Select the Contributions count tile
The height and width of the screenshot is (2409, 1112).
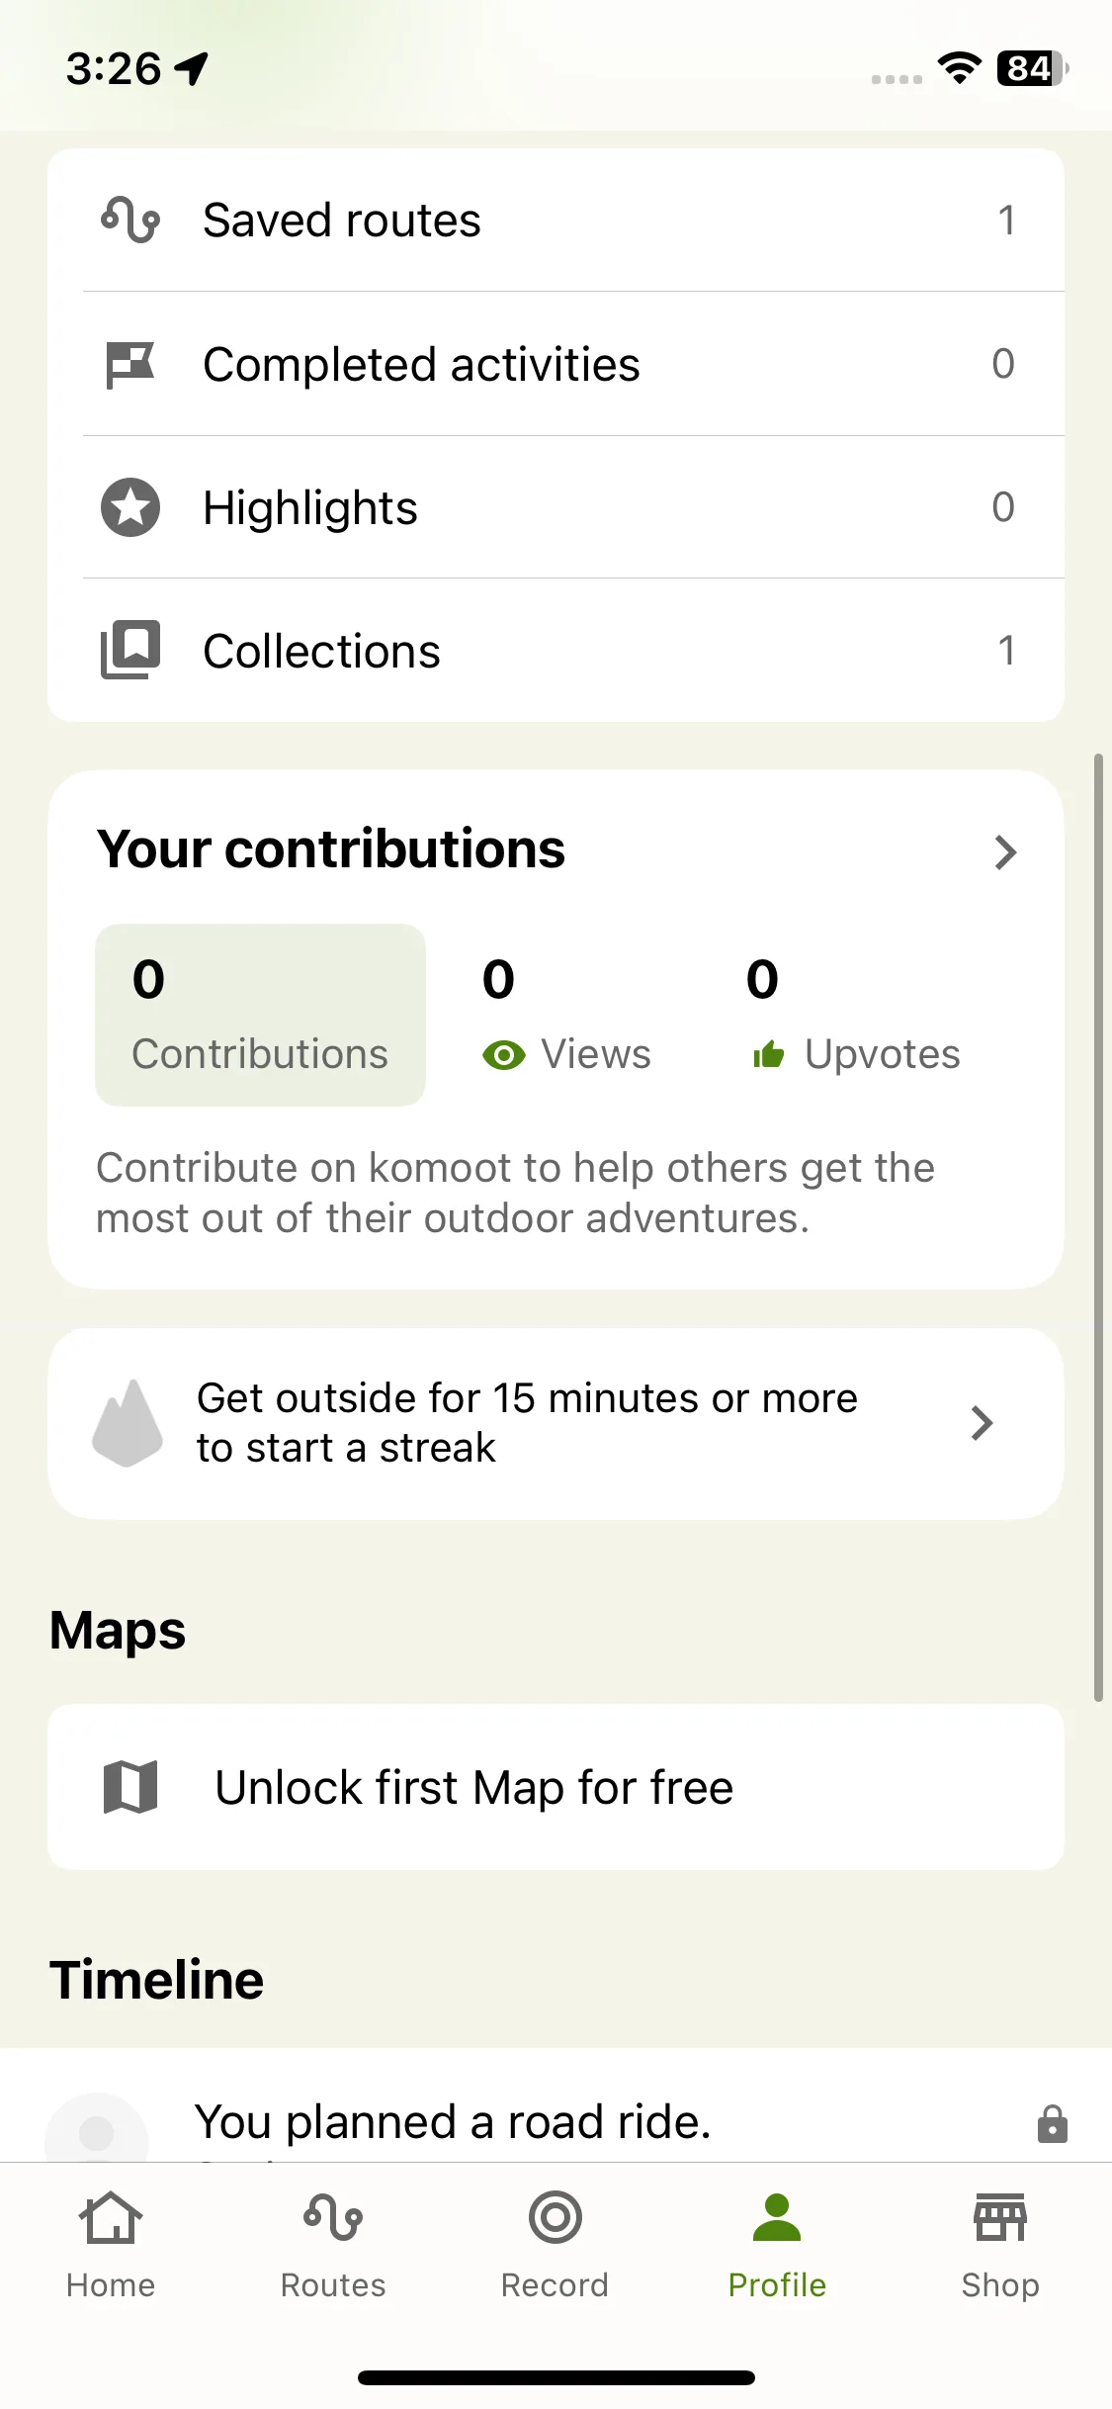[x=260, y=1015]
